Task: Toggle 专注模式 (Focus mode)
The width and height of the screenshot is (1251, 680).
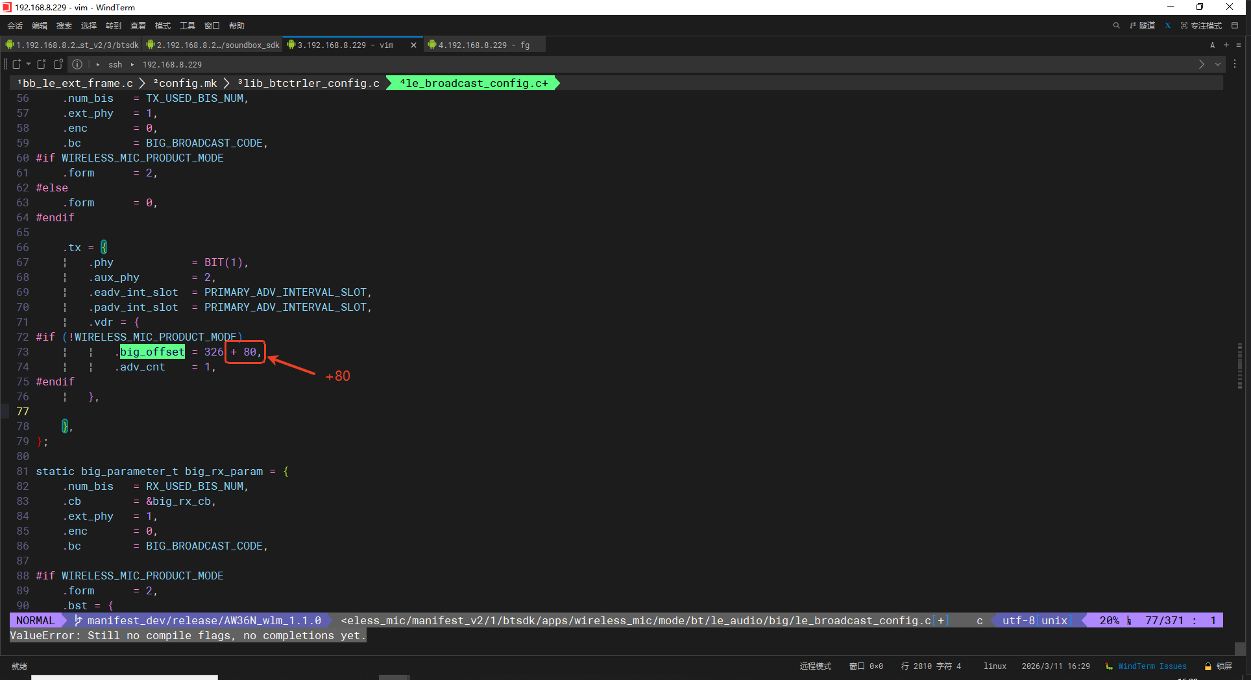Action: [x=1201, y=26]
